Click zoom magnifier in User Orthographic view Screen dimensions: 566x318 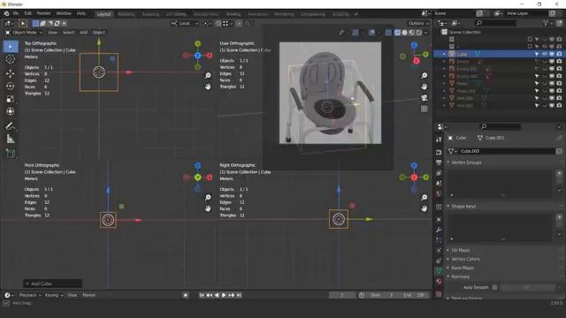(424, 75)
